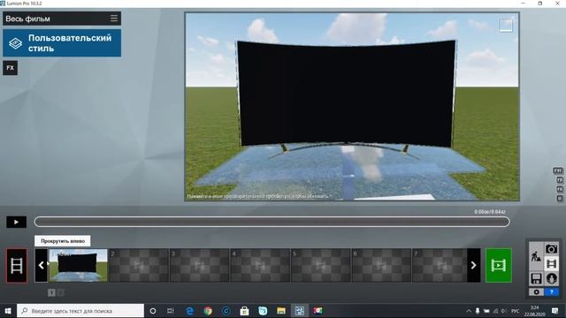Image resolution: width=566 pixels, height=318 pixels.
Task: Launch Google Chrome from the taskbar
Action: pos(208,311)
